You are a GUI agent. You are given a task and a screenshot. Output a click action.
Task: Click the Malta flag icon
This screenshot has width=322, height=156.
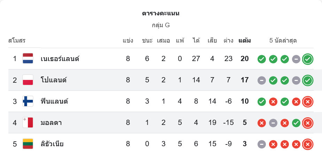[28, 122]
